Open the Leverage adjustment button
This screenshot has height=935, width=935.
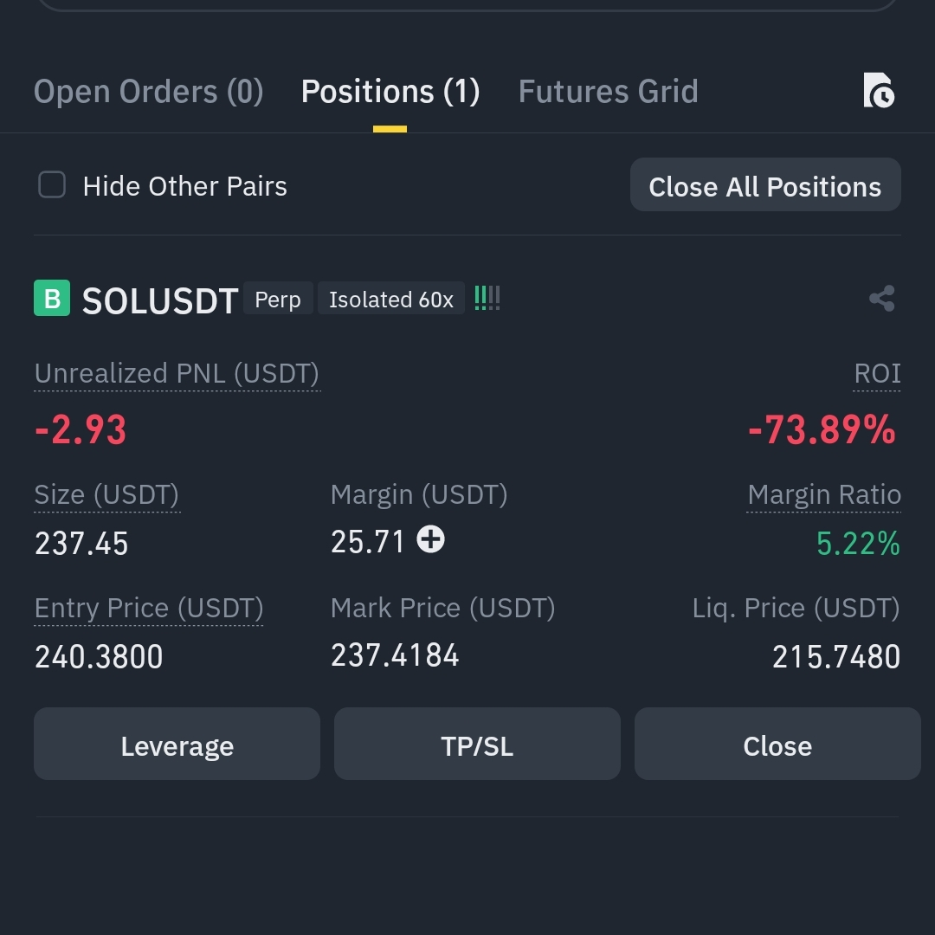(177, 745)
